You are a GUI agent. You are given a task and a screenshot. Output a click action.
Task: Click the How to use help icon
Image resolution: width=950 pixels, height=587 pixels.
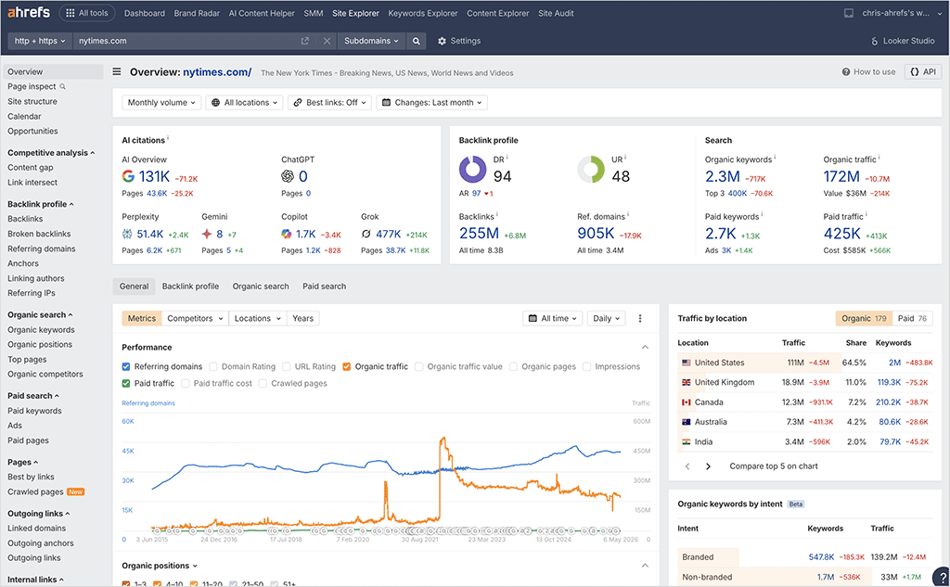846,71
